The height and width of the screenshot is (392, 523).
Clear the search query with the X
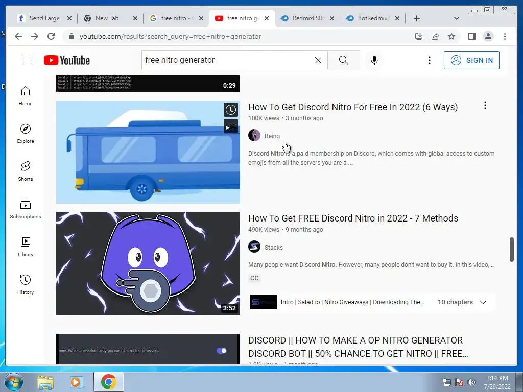coord(318,60)
